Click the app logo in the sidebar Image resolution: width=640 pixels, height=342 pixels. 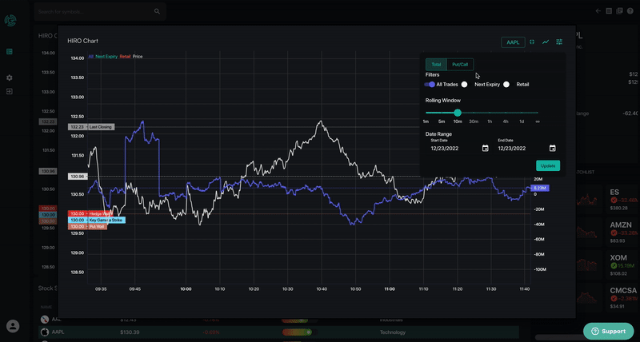pos(10,21)
